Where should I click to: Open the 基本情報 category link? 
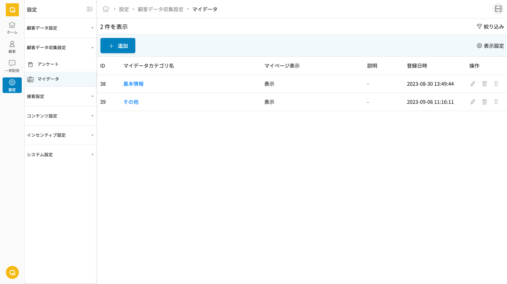[x=133, y=84]
